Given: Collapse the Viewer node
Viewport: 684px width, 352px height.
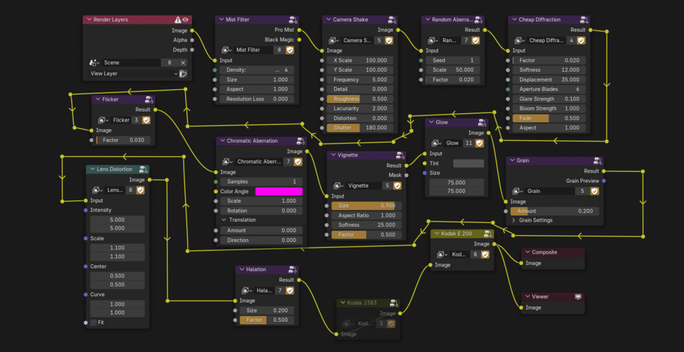Looking at the screenshot, I should (x=527, y=297).
